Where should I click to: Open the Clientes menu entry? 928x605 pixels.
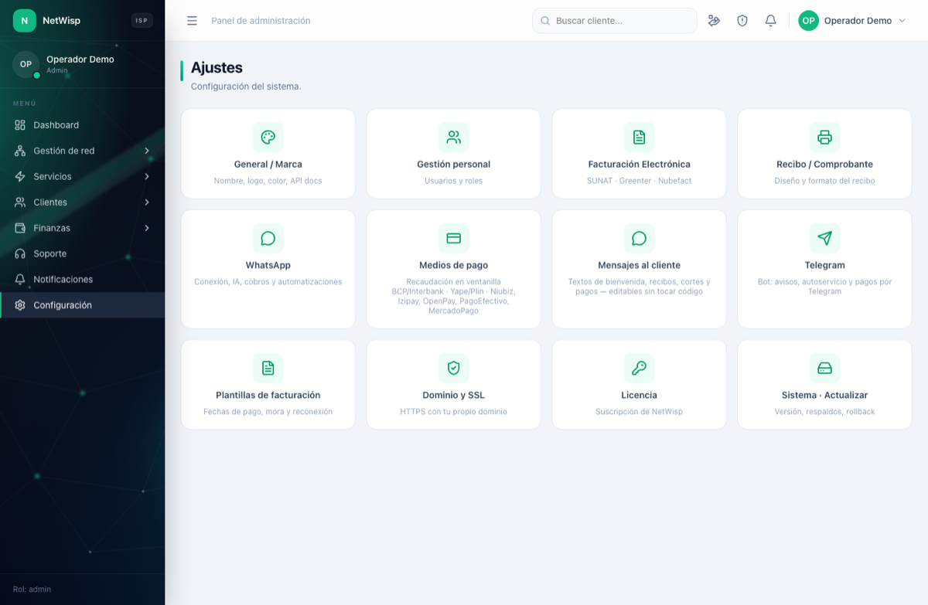(x=82, y=202)
